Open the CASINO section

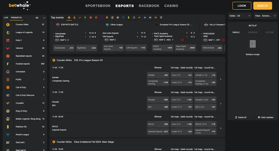(171, 6)
